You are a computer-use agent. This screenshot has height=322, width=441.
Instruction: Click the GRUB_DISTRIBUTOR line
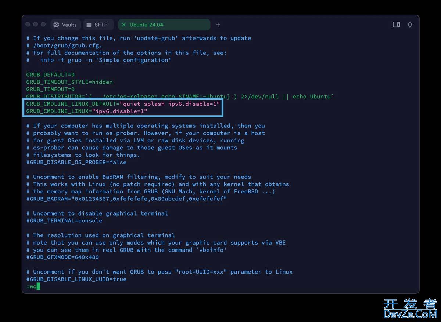coord(180,97)
